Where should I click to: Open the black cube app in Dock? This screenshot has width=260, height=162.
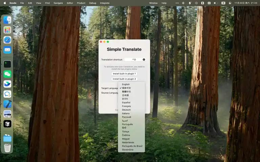[x=7, y=124]
